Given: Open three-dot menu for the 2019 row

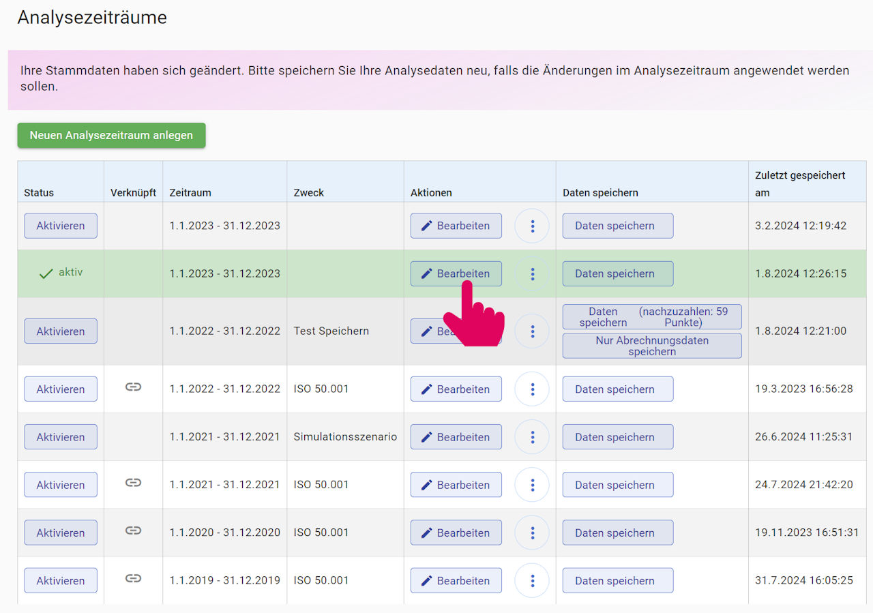Looking at the screenshot, I should (x=532, y=581).
